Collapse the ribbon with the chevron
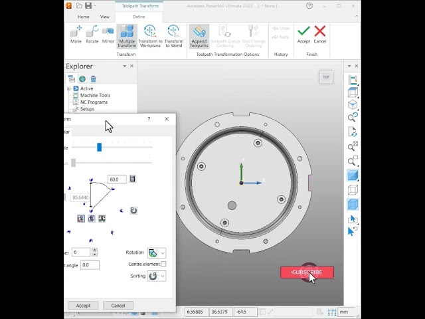Screen dimensions: 425x319 [357, 16]
